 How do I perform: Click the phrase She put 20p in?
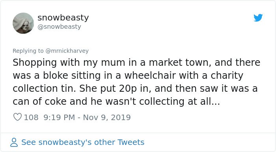115,88
